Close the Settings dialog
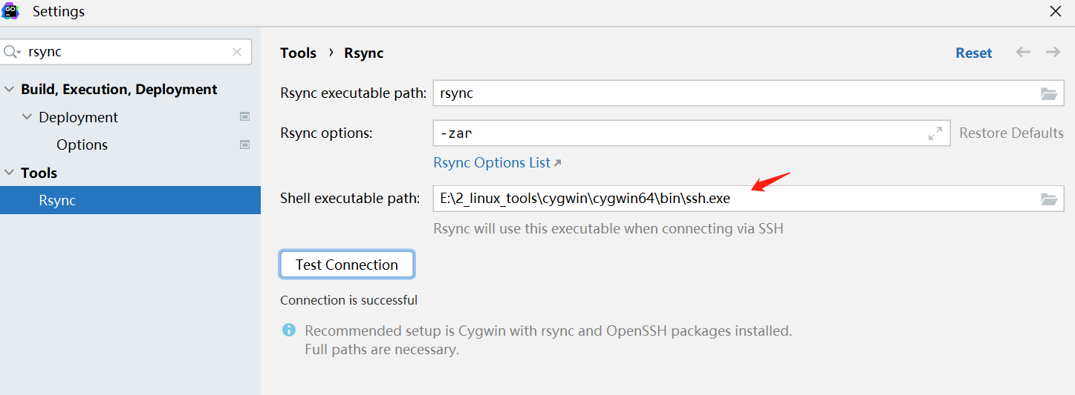Viewport: 1075px width, 395px height. tap(1055, 11)
